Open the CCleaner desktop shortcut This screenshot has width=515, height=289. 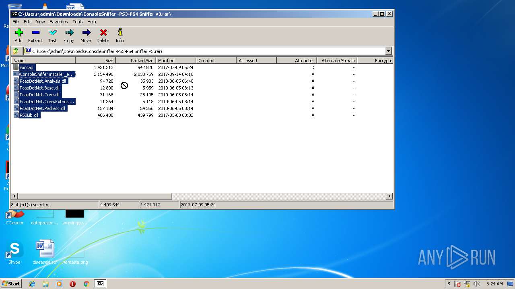pos(14,217)
